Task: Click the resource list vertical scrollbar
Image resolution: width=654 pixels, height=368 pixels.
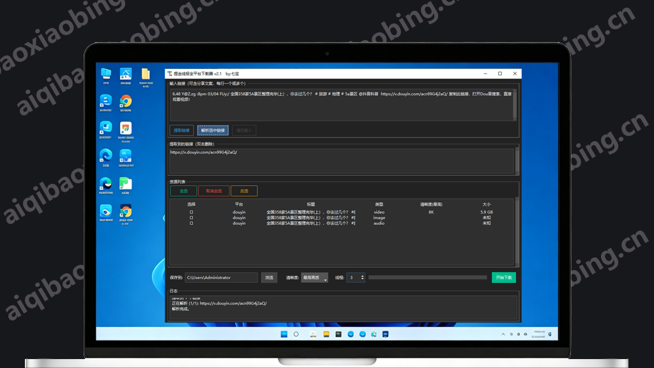Action: [x=517, y=232]
